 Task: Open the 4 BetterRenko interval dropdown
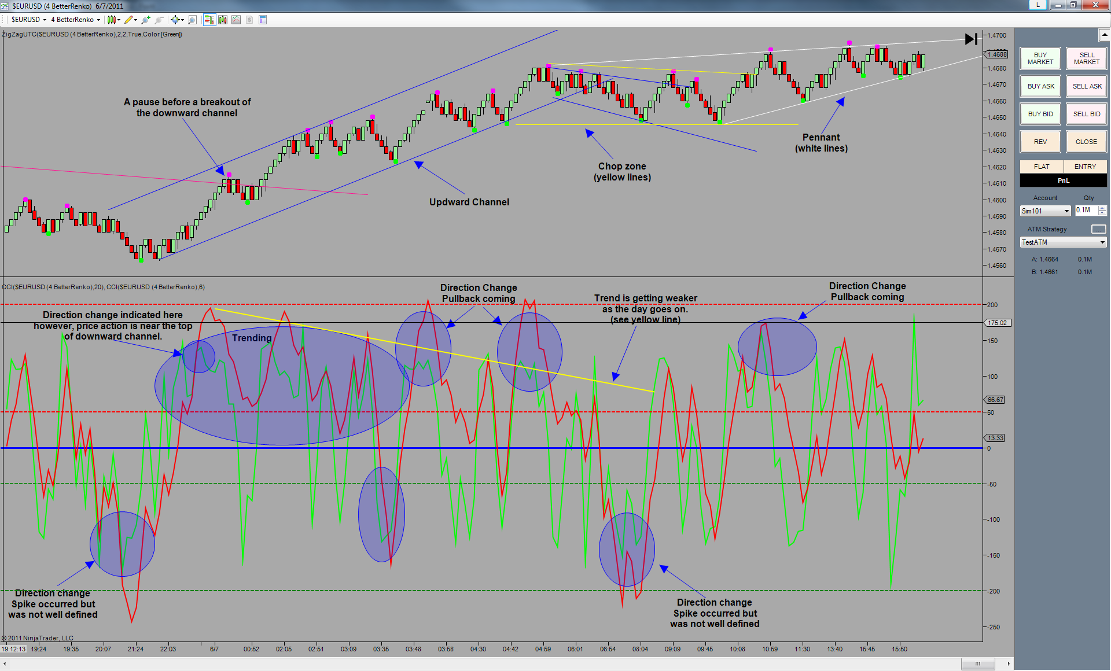pyautogui.click(x=75, y=20)
